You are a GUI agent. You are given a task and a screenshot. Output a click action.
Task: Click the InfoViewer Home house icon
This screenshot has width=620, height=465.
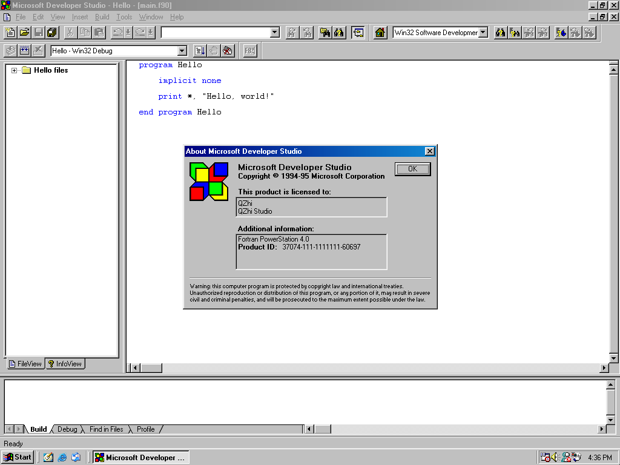(x=380, y=33)
